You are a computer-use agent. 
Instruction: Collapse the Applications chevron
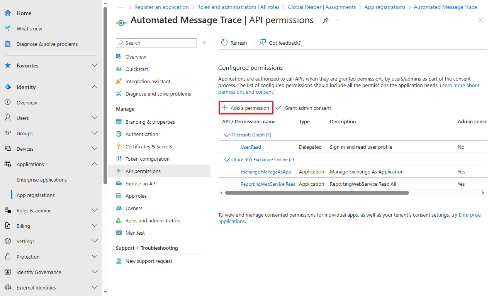point(95,164)
